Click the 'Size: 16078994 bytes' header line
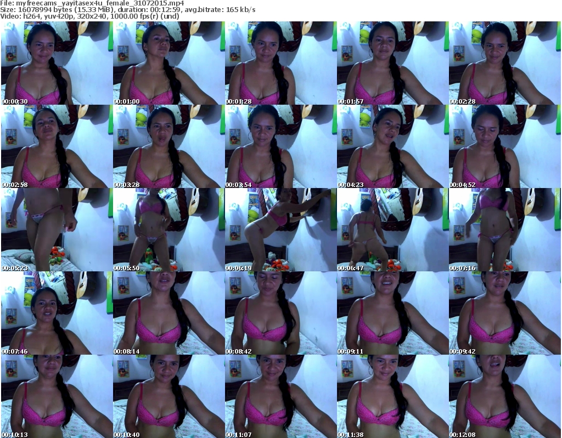The height and width of the screenshot is (438, 562). (x=127, y=10)
